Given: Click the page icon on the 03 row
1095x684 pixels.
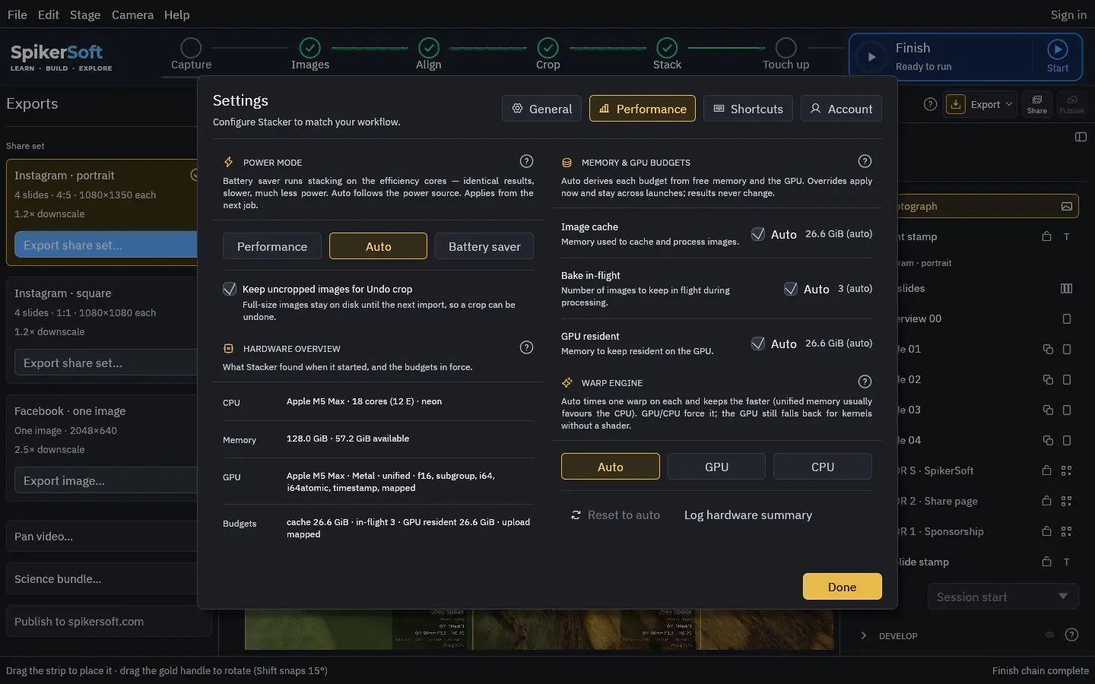Looking at the screenshot, I should [1067, 410].
